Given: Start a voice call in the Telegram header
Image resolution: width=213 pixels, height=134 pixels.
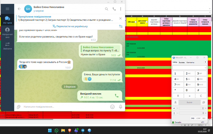Looking at the screenshot, I should tap(114, 9).
